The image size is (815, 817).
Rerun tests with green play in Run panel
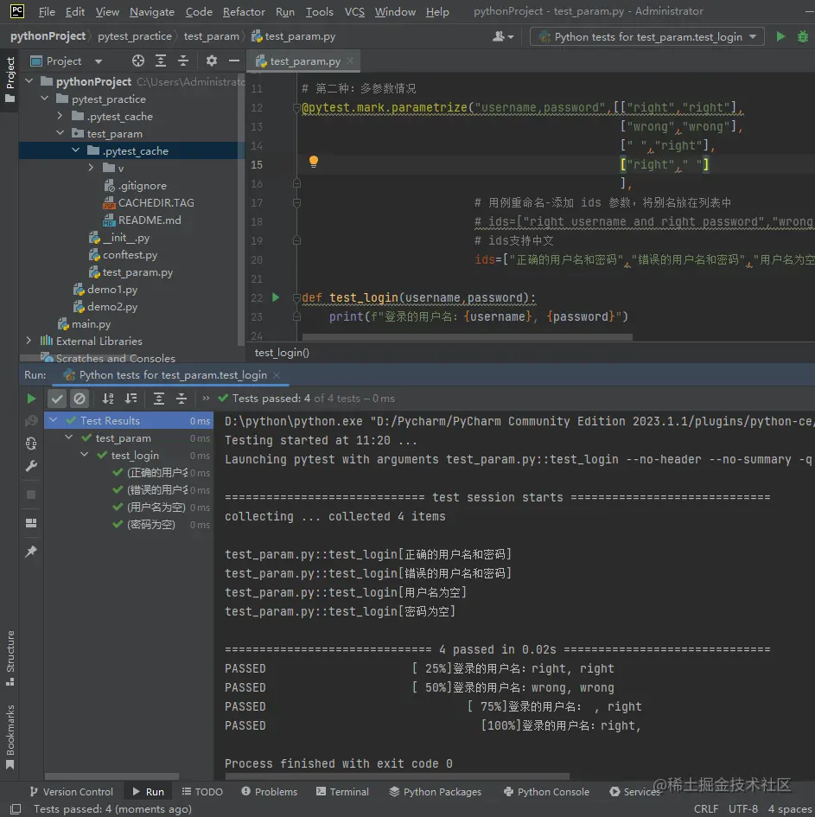click(x=31, y=399)
